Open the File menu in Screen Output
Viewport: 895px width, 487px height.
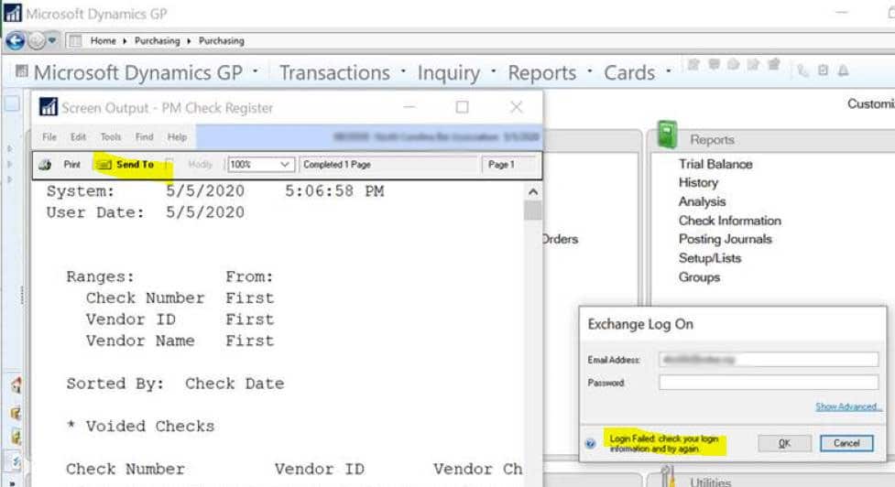click(49, 137)
